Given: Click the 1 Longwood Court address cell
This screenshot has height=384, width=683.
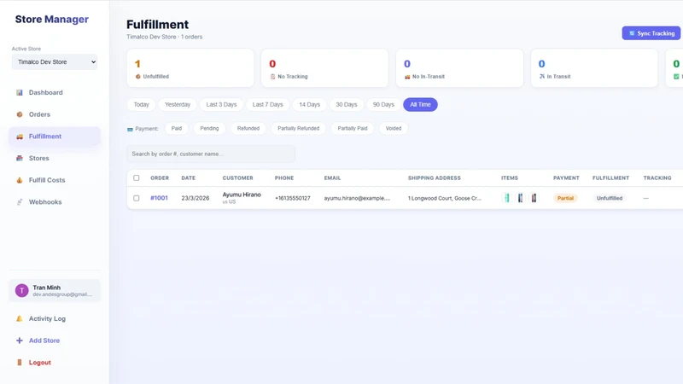Looking at the screenshot, I should coord(444,198).
